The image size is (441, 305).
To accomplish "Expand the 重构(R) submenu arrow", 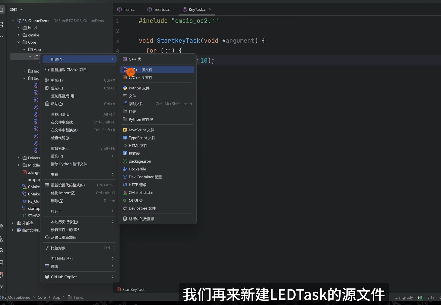I will [113, 156].
